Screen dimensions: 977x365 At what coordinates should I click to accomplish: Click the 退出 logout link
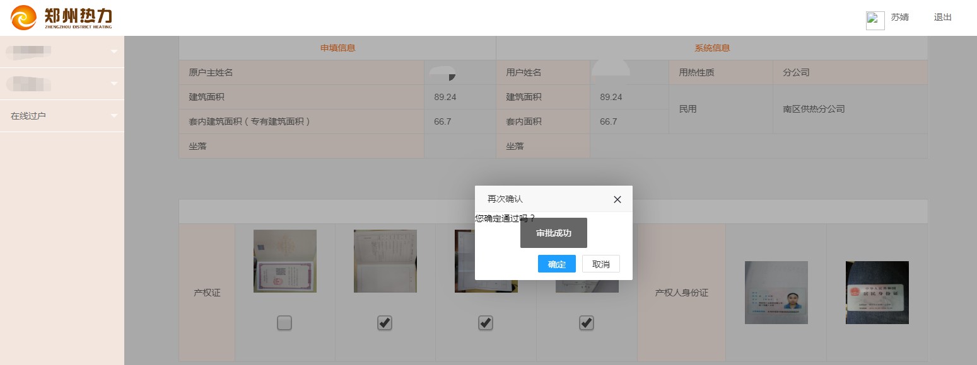[x=942, y=18]
